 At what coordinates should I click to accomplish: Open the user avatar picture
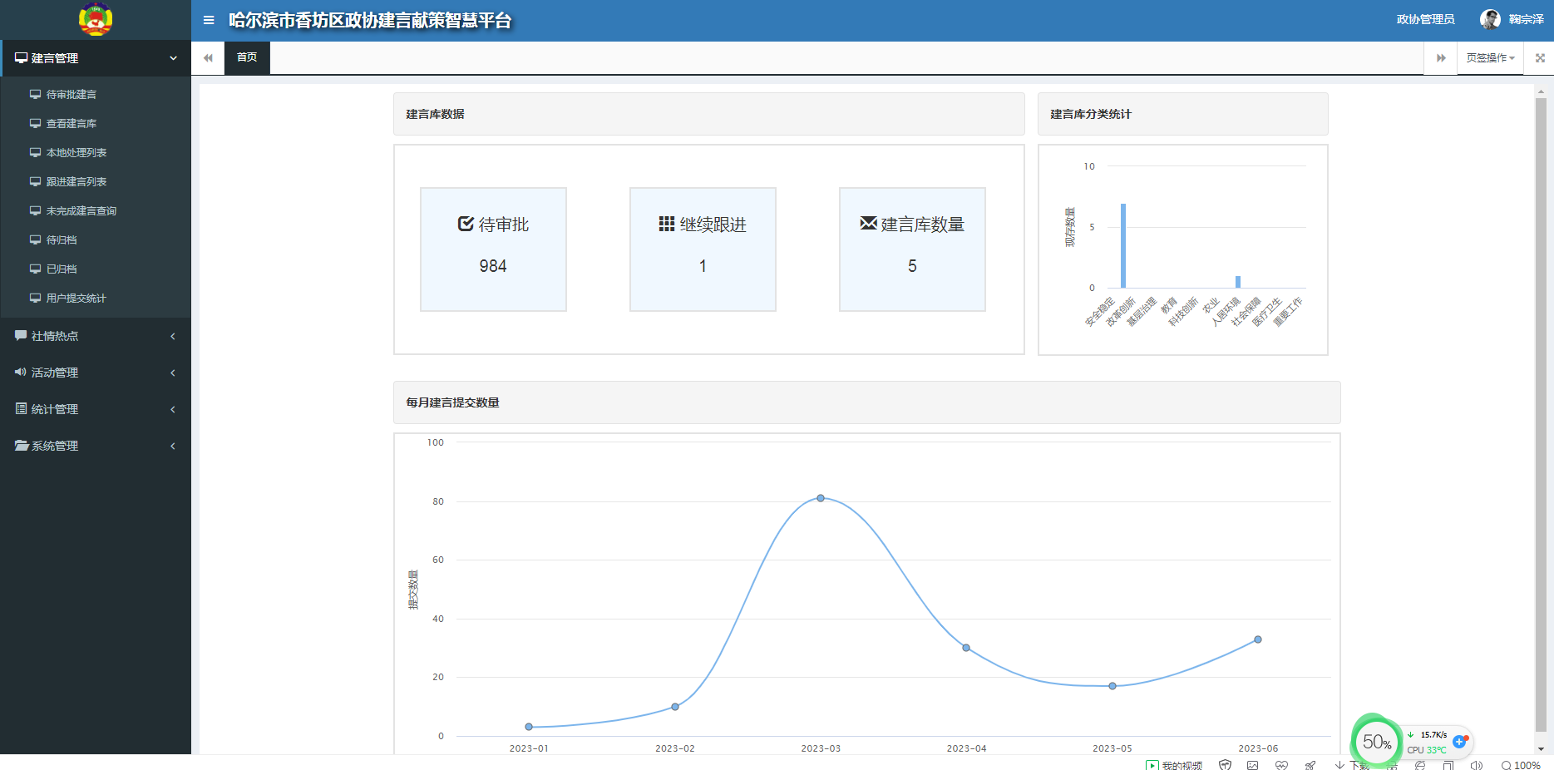(1490, 19)
